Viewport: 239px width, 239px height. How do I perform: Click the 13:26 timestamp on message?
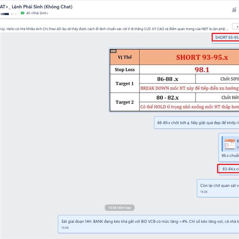tap(204, 192)
